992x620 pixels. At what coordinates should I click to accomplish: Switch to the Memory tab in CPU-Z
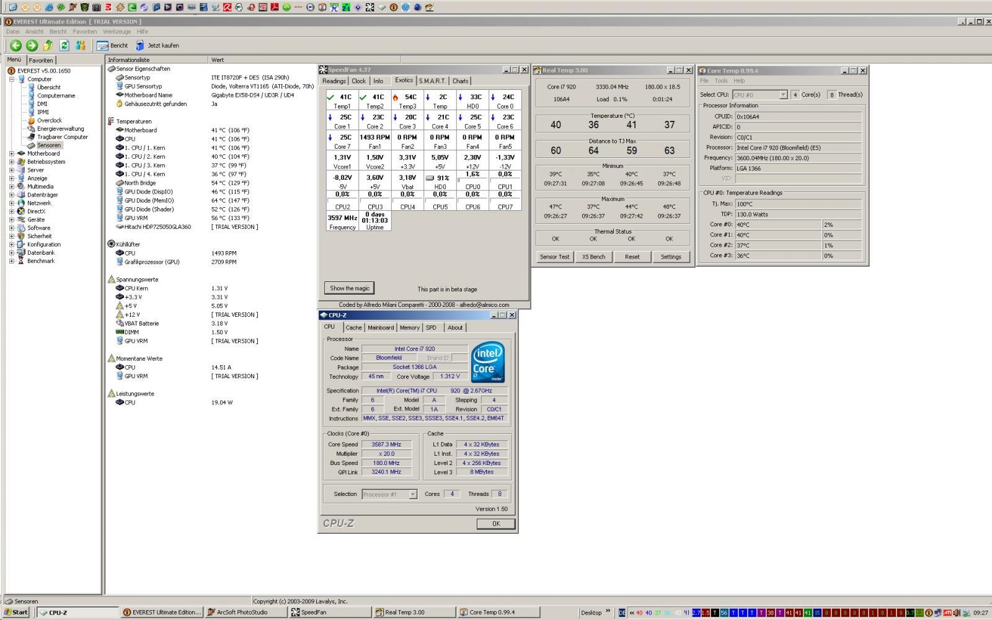pyautogui.click(x=409, y=327)
